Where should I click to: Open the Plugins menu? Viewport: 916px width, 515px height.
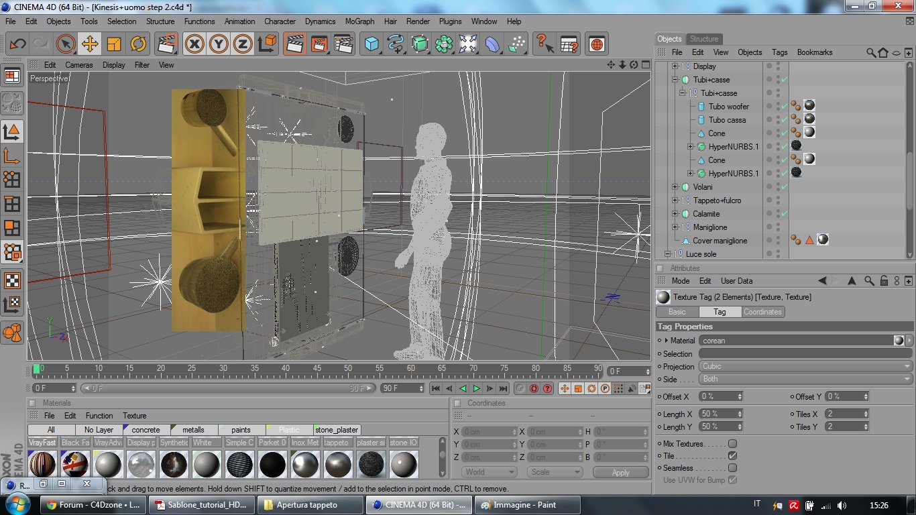450,21
